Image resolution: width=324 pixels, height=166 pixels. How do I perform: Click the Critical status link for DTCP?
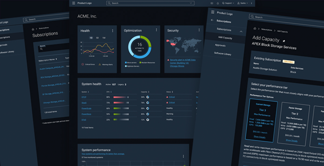(172, 97)
